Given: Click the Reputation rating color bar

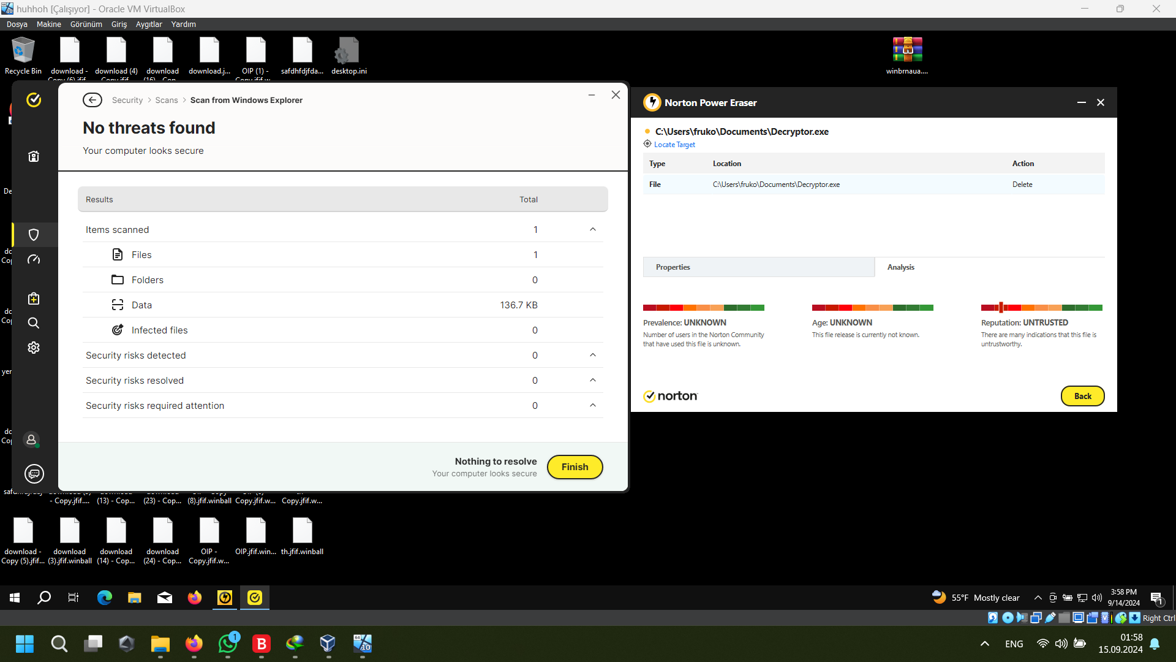Looking at the screenshot, I should [1041, 308].
